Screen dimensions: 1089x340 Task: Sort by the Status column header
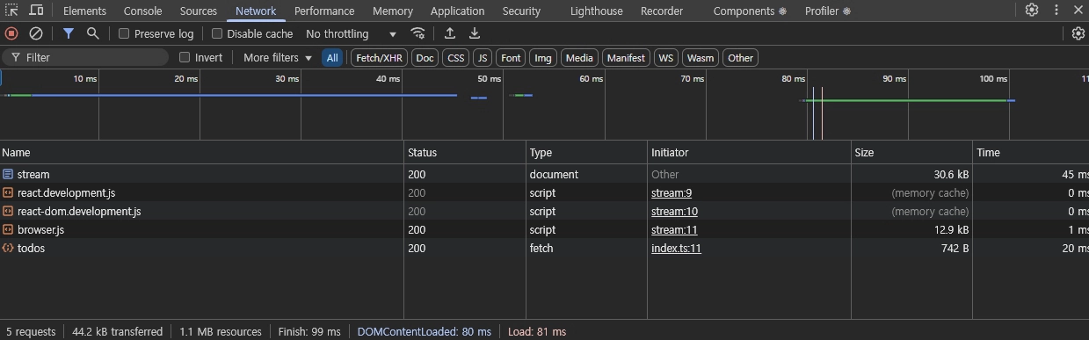(465, 152)
